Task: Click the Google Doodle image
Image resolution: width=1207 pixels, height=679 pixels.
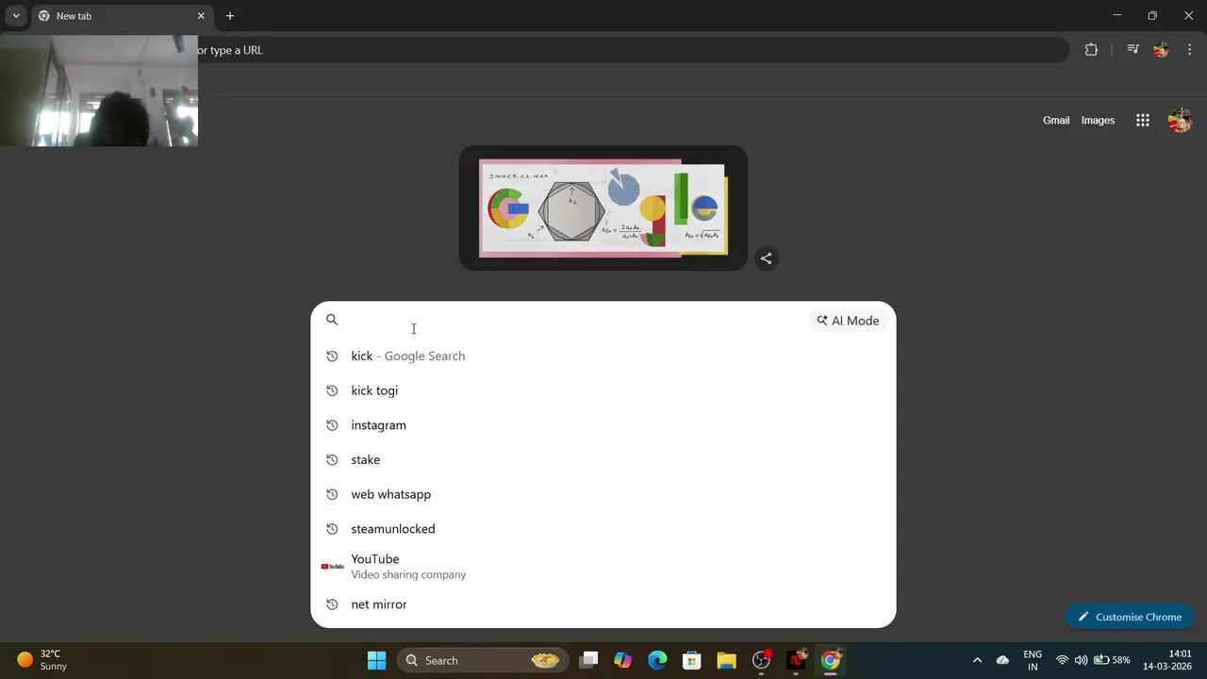Action: [603, 208]
